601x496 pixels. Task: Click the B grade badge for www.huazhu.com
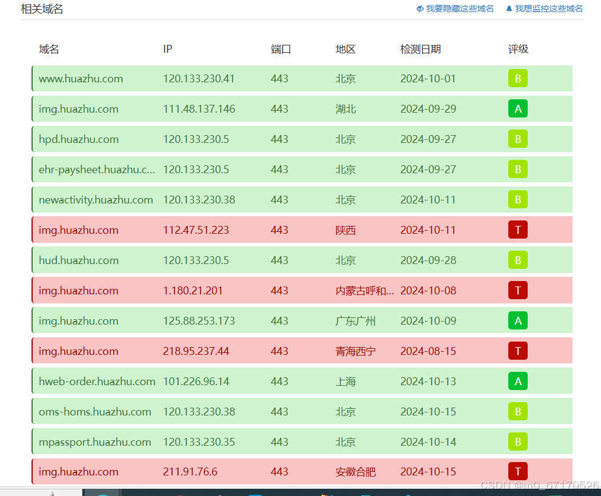coord(518,79)
